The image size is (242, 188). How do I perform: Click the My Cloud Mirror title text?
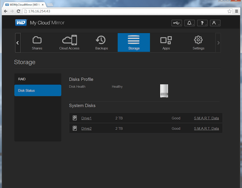tap(47, 23)
